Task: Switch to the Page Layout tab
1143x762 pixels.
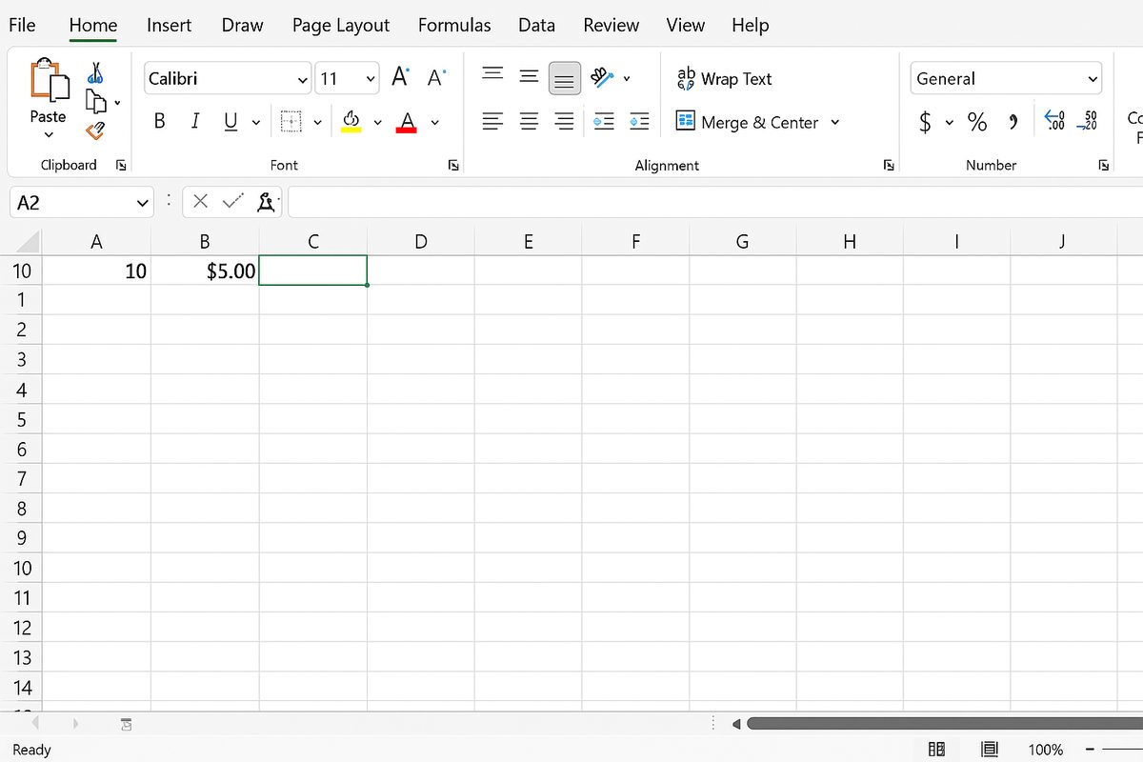Action: pos(341,26)
